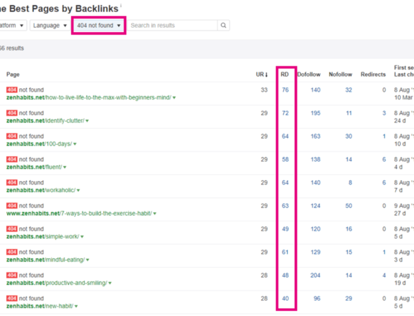Click Nofollow value 16 for simple-work row
The height and width of the screenshot is (316, 414).
click(349, 229)
